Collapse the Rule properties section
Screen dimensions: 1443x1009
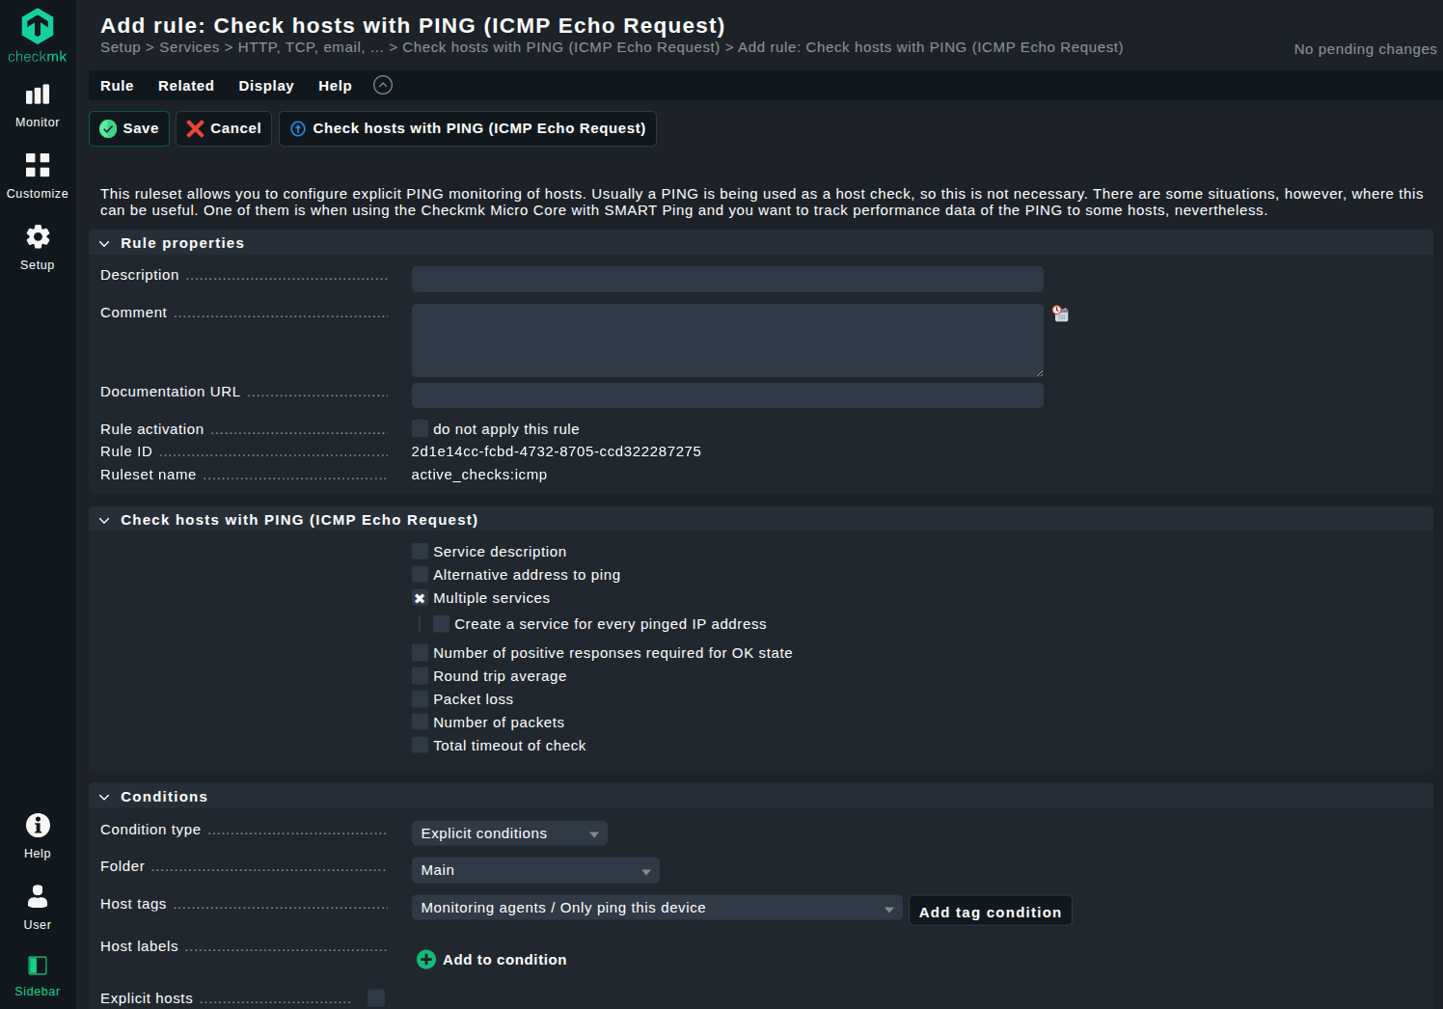click(104, 244)
